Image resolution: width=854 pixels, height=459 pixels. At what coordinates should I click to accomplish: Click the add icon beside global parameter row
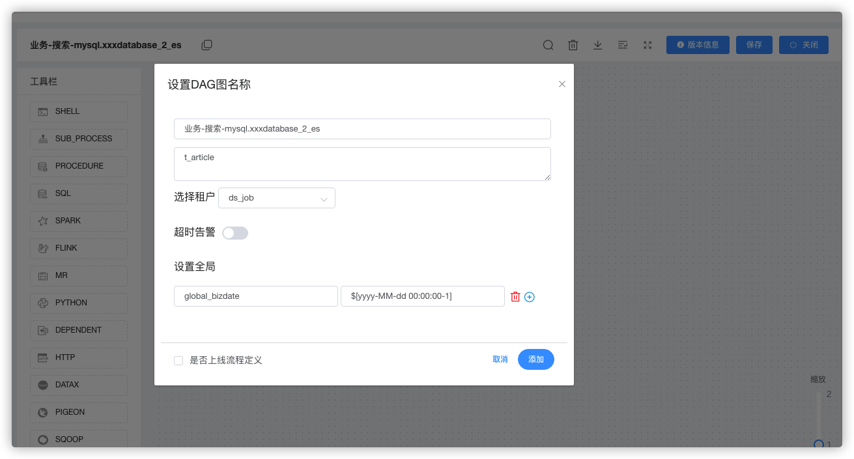(529, 296)
